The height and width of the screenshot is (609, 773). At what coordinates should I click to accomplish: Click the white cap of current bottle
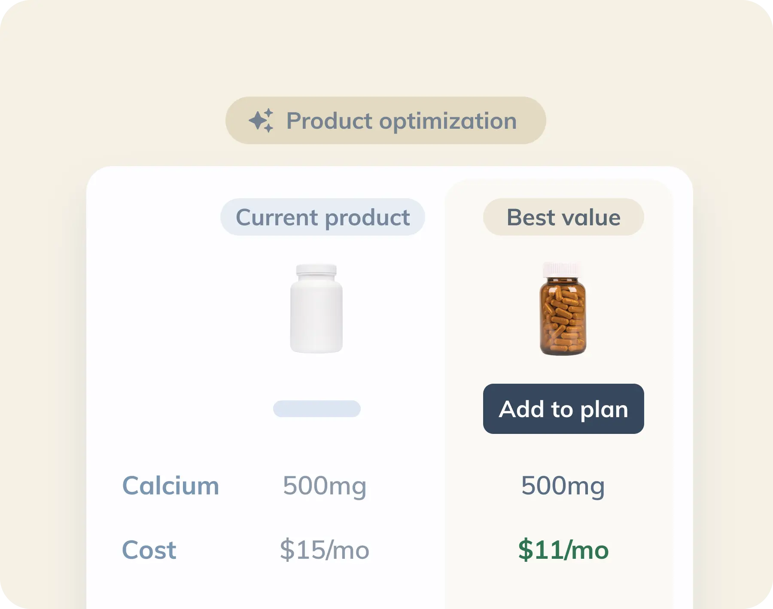pyautogui.click(x=317, y=270)
